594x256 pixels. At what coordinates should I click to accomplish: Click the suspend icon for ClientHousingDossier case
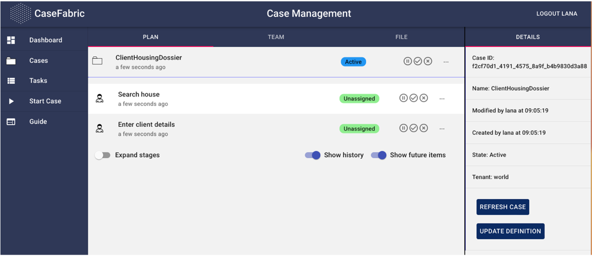pyautogui.click(x=408, y=62)
